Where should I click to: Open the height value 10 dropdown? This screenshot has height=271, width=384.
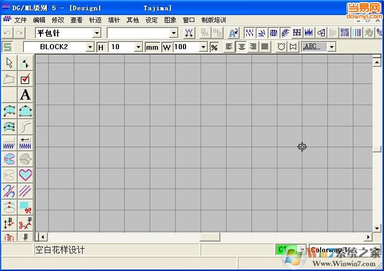[x=138, y=47]
